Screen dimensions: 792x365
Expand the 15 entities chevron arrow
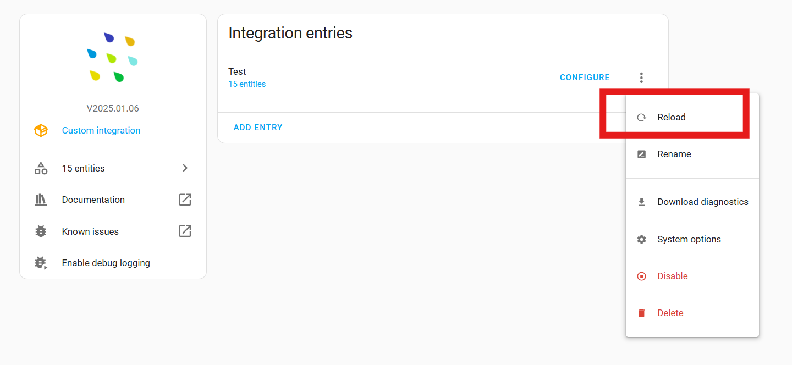[x=185, y=168]
